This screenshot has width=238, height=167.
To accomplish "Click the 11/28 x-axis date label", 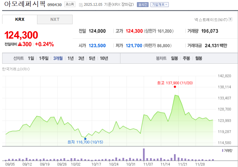I will click(x=200, y=164).
